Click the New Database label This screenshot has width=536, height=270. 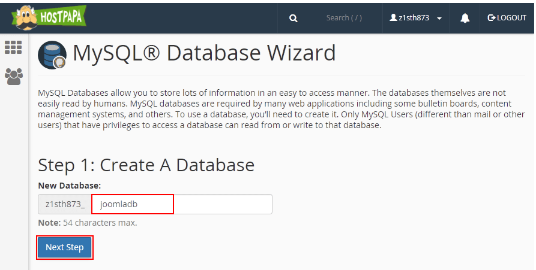70,186
